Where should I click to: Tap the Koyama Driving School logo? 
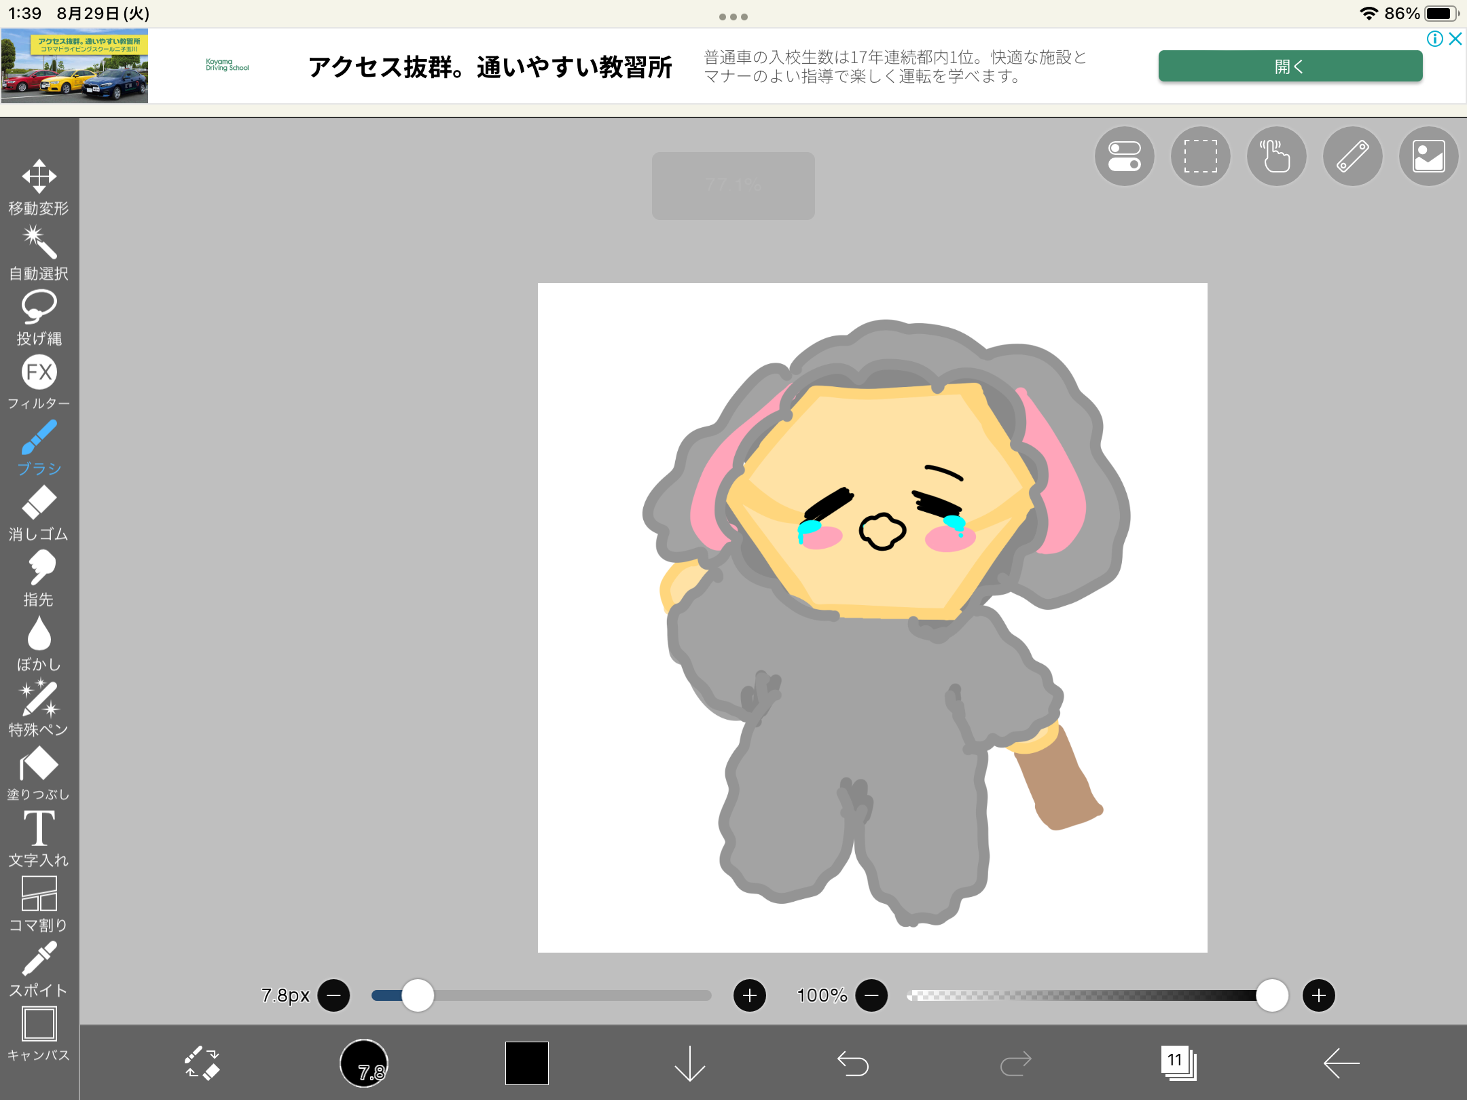tap(228, 65)
